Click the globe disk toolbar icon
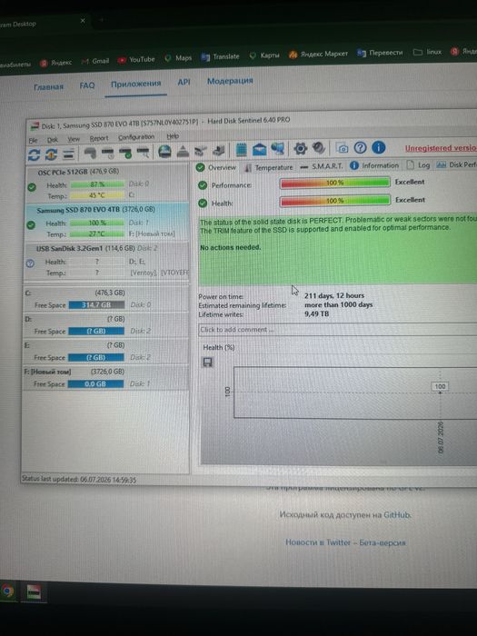The width and height of the screenshot is (477, 636). (x=164, y=152)
